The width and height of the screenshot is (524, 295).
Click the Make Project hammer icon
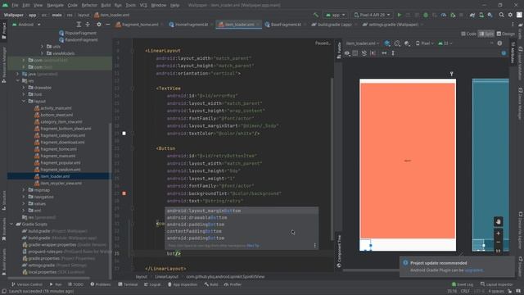point(316,15)
